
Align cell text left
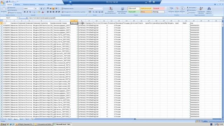click(x=48, y=12)
